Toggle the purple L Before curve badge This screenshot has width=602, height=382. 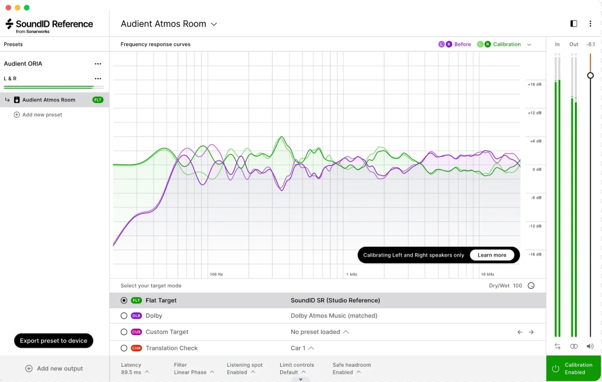point(441,44)
